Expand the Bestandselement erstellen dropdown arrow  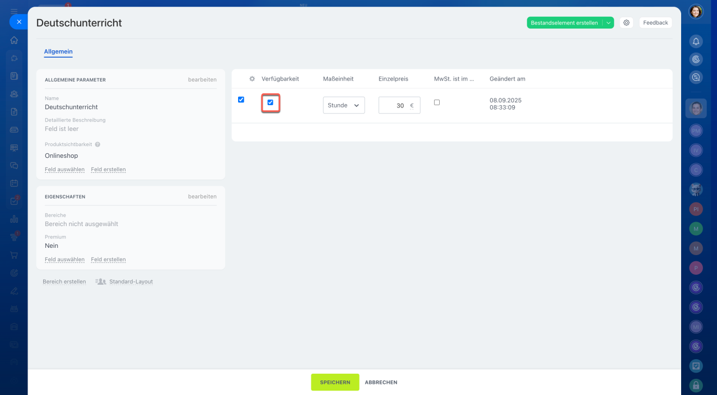pyautogui.click(x=608, y=23)
